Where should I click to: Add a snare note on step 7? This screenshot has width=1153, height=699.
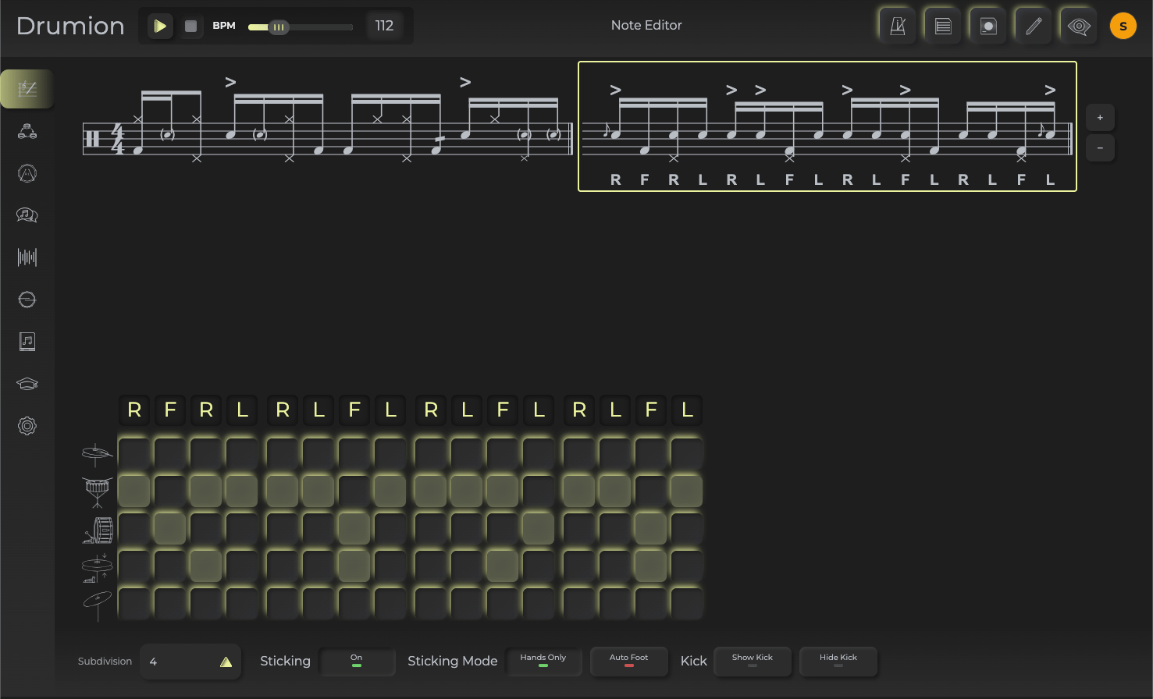pyautogui.click(x=354, y=491)
